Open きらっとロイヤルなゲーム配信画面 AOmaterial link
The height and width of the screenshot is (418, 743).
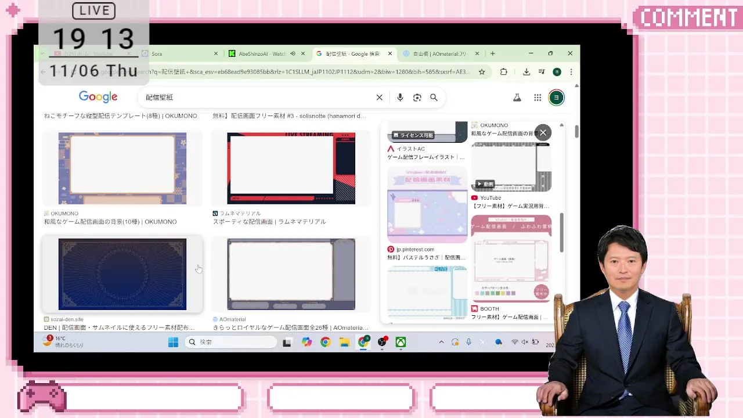click(x=291, y=327)
